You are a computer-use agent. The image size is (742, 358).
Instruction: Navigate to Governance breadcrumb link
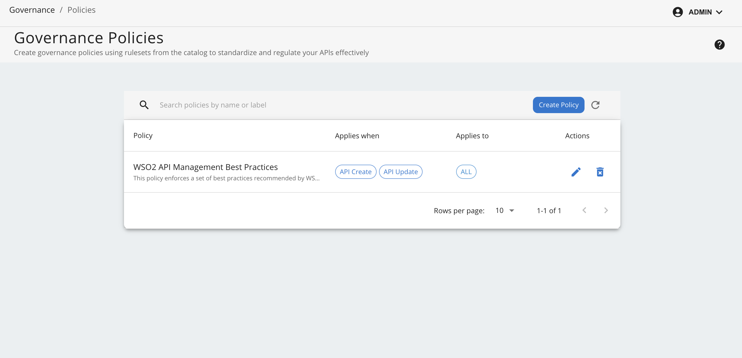(x=32, y=10)
